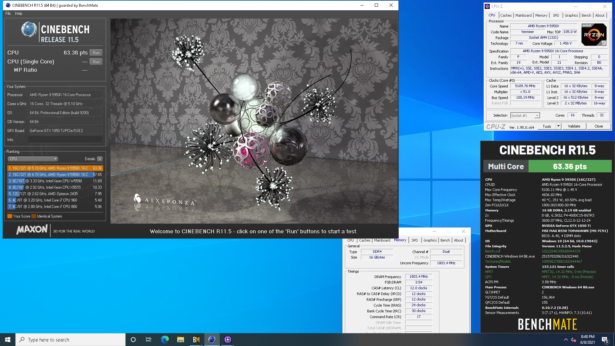Click the CPU-Z title bar icon
Image resolution: width=615 pixels, height=346 pixels.
point(487,6)
